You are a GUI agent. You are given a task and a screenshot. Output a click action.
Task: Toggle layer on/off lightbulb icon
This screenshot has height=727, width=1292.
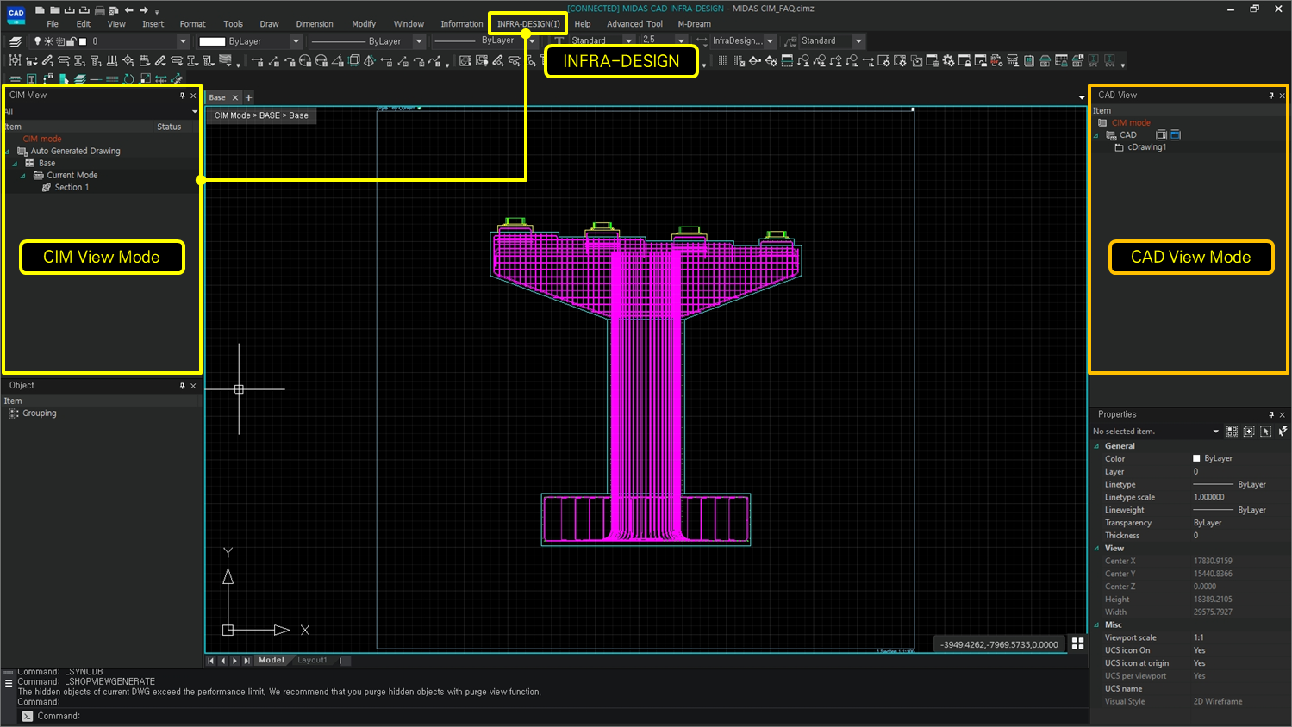pyautogui.click(x=37, y=41)
